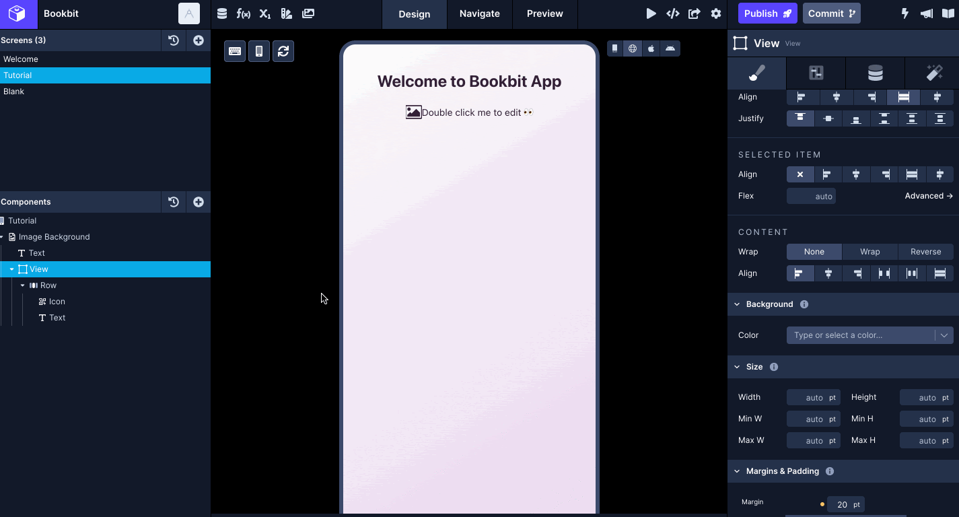The image size is (959, 517).
Task: Toggle the Android platform preview
Action: tap(670, 48)
